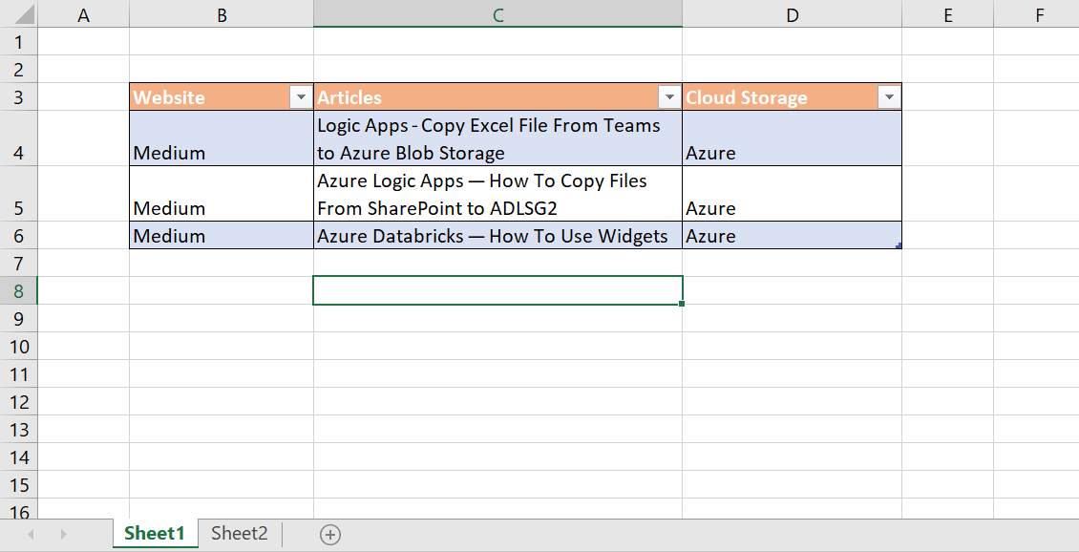The width and height of the screenshot is (1079, 552).
Task: Select row 8 by its row number
Action: click(19, 290)
